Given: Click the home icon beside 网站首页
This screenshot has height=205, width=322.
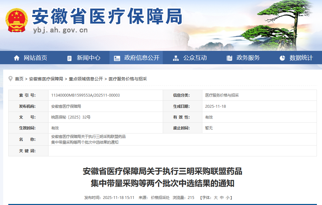Looking at the screenshot, I should pyautogui.click(x=17, y=58).
